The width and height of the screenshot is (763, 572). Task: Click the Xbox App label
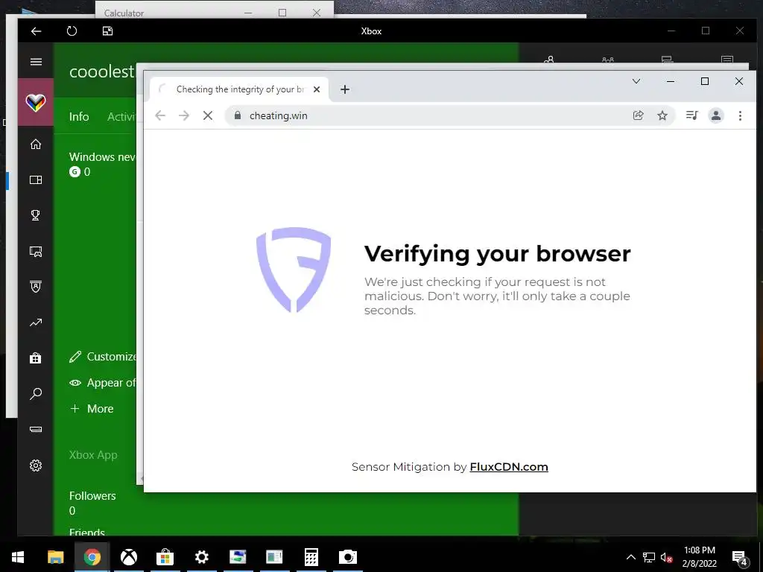[93, 455]
